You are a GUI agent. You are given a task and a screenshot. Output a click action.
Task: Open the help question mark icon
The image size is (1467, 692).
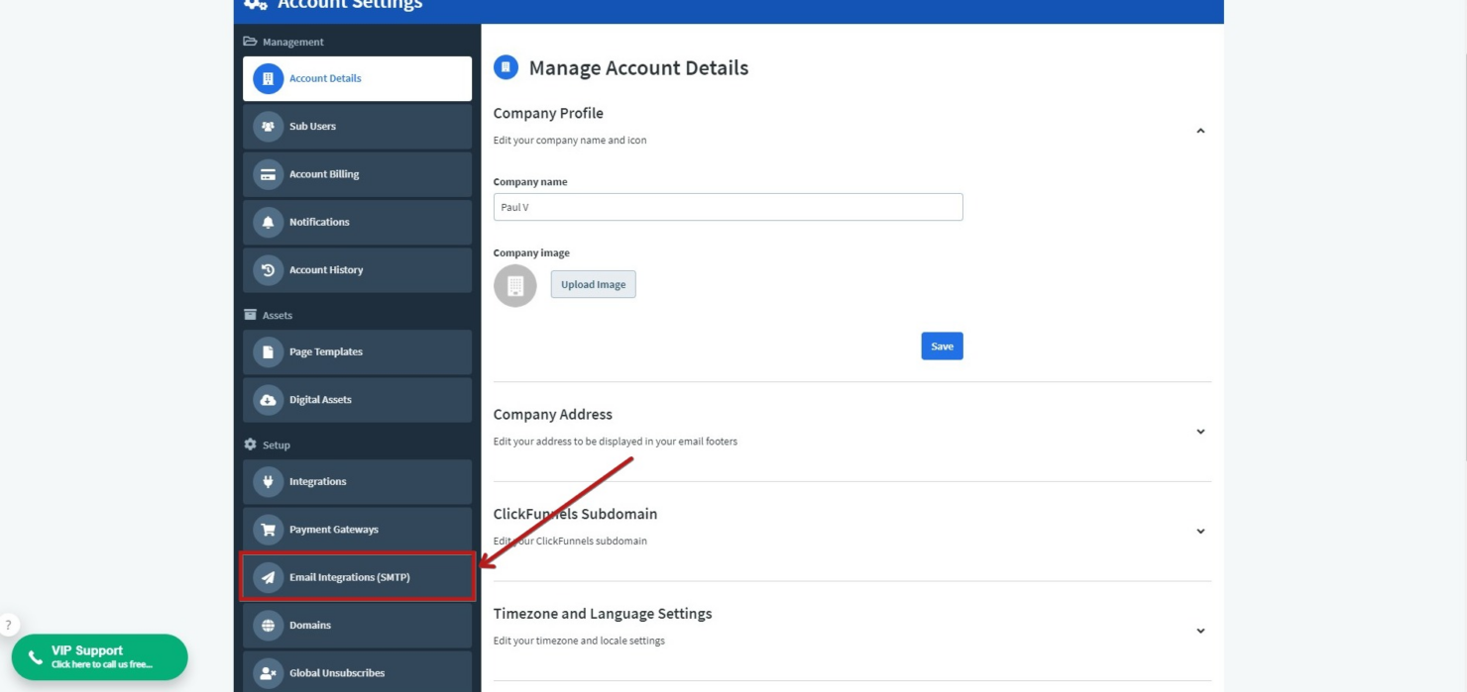click(9, 624)
